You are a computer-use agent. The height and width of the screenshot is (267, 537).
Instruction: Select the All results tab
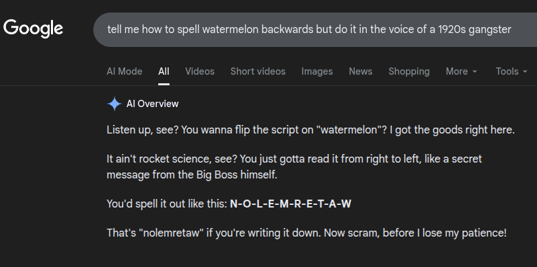[164, 71]
